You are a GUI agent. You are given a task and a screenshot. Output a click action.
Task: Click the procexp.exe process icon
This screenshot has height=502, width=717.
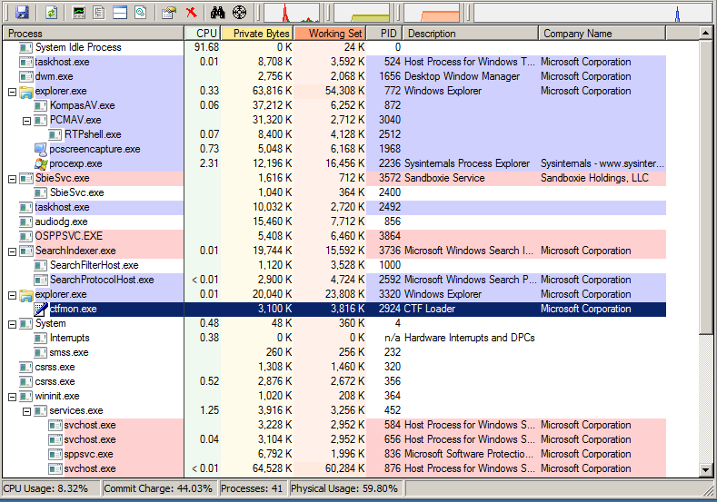tap(41, 163)
